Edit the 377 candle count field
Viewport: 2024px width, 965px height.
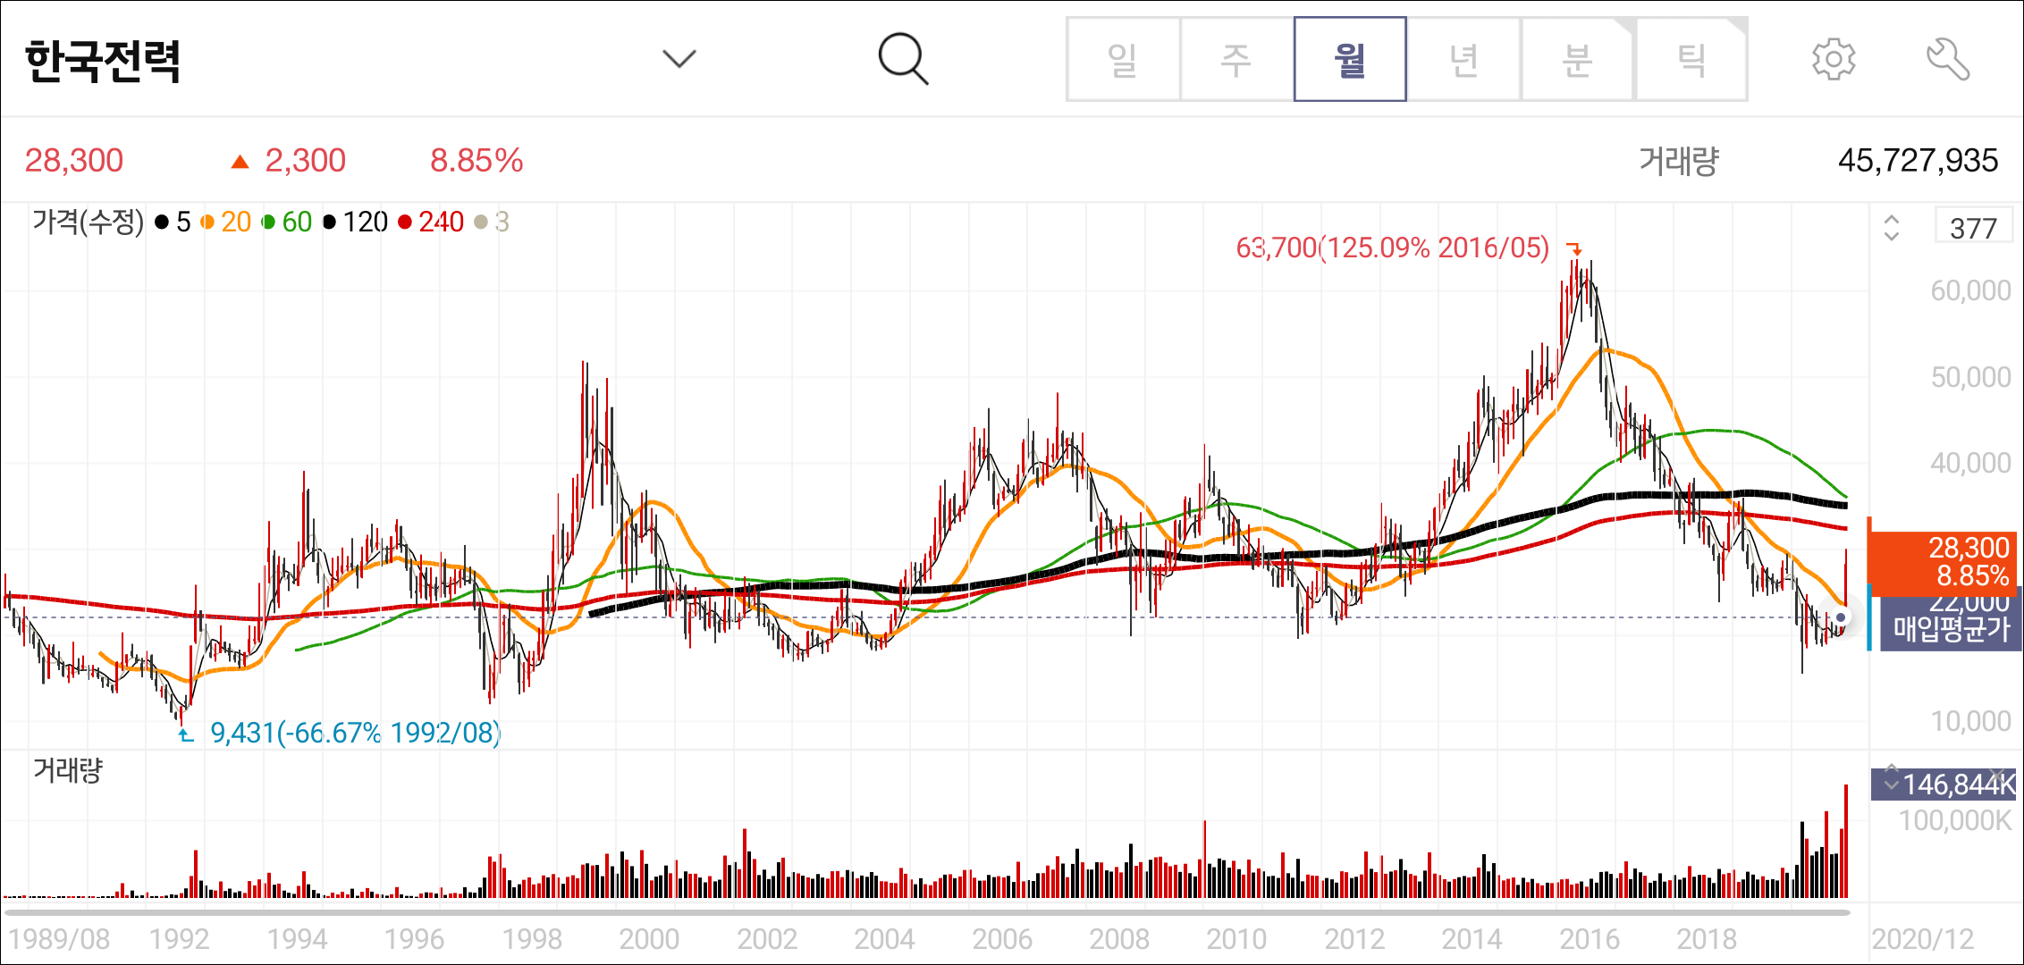pos(1973,228)
